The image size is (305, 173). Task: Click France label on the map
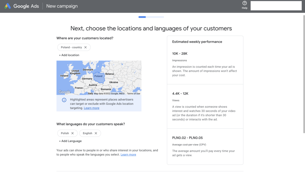(x=79, y=88)
